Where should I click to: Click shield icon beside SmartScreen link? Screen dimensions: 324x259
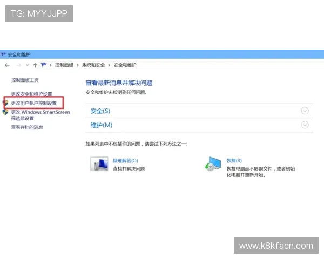(x=5, y=112)
